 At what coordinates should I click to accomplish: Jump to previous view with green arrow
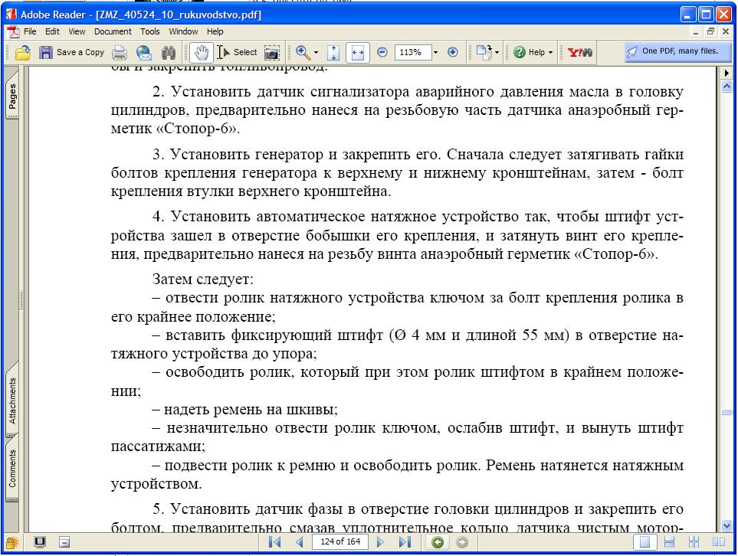coord(438,542)
